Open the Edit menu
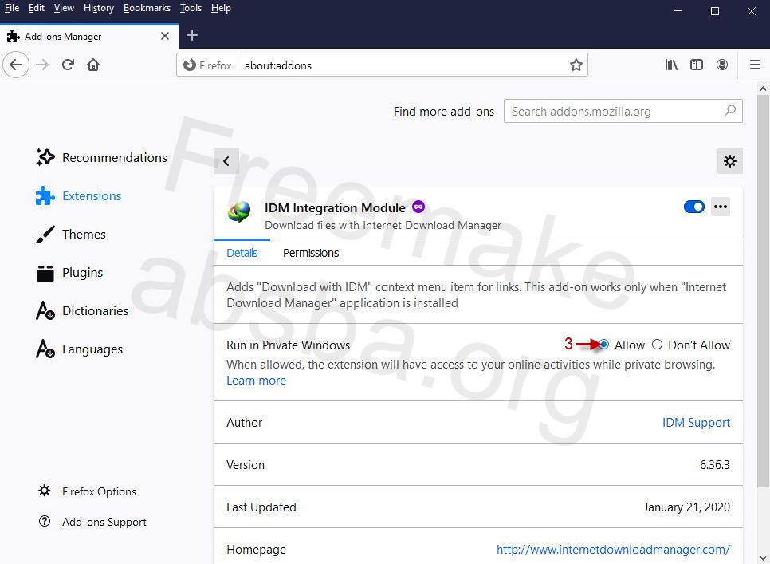 [37, 8]
